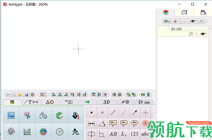Select the crosshair center mark tool

[145, 112]
